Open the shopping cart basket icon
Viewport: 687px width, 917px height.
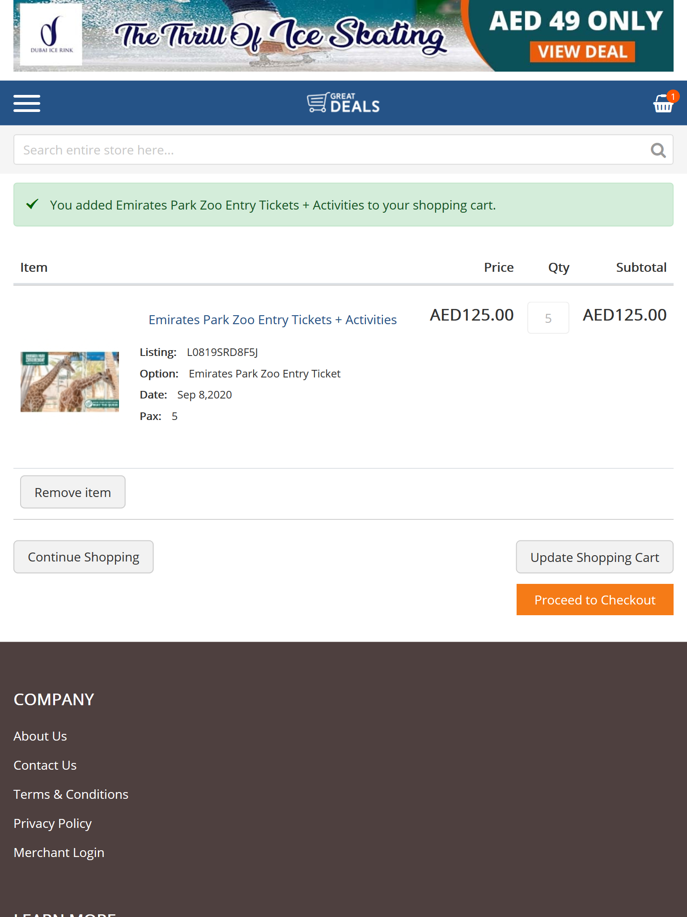coord(663,103)
